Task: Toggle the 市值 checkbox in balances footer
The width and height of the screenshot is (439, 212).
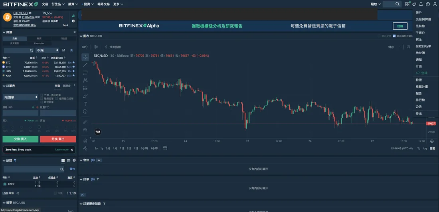Action: pyautogui.click(x=55, y=193)
